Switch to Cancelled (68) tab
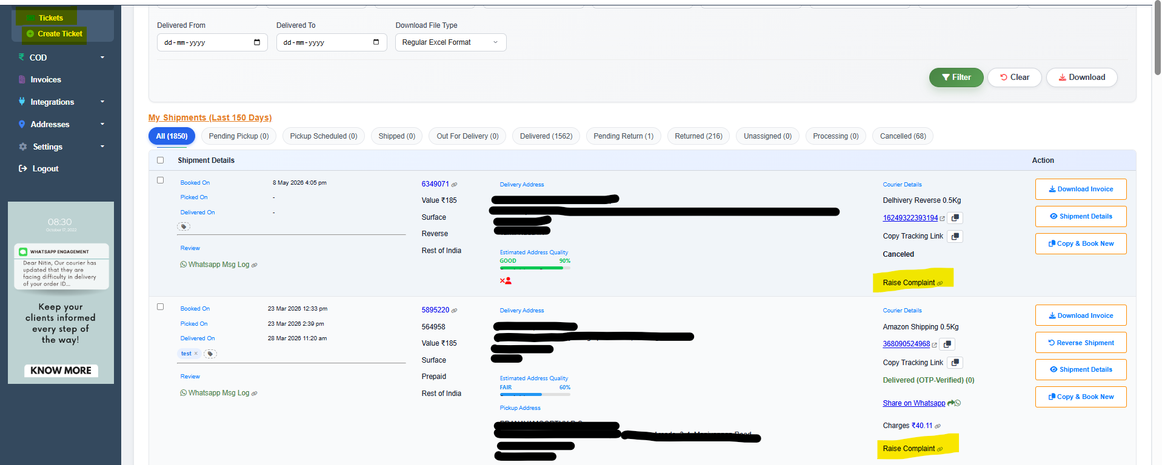This screenshot has width=1162, height=465. point(903,136)
